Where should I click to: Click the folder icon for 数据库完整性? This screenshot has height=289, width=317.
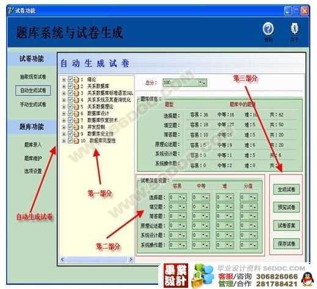(76, 140)
